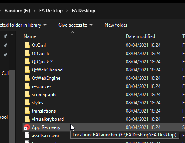Screen dimensions: 185x143
Task: Select the virtualkeyboard folder name
Action: point(48,119)
